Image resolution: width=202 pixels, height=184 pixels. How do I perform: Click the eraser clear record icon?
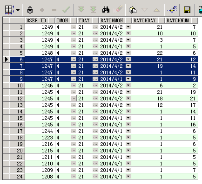[x=118, y=9]
